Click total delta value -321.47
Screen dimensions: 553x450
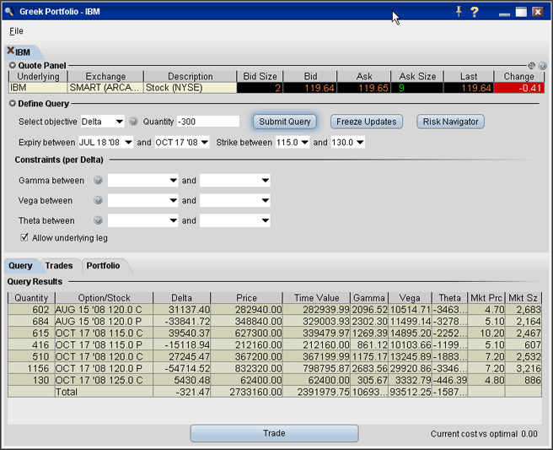[x=181, y=392]
